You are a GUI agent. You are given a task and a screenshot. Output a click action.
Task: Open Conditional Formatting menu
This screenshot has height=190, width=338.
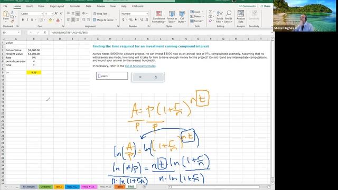158,17
